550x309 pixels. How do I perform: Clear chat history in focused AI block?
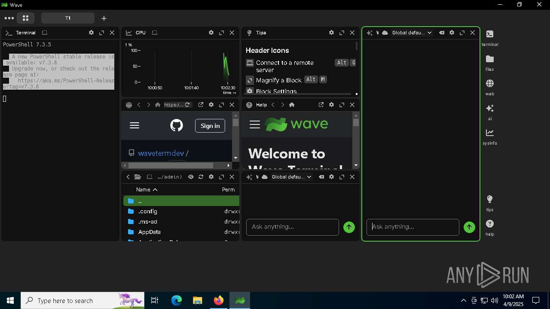coord(441,33)
